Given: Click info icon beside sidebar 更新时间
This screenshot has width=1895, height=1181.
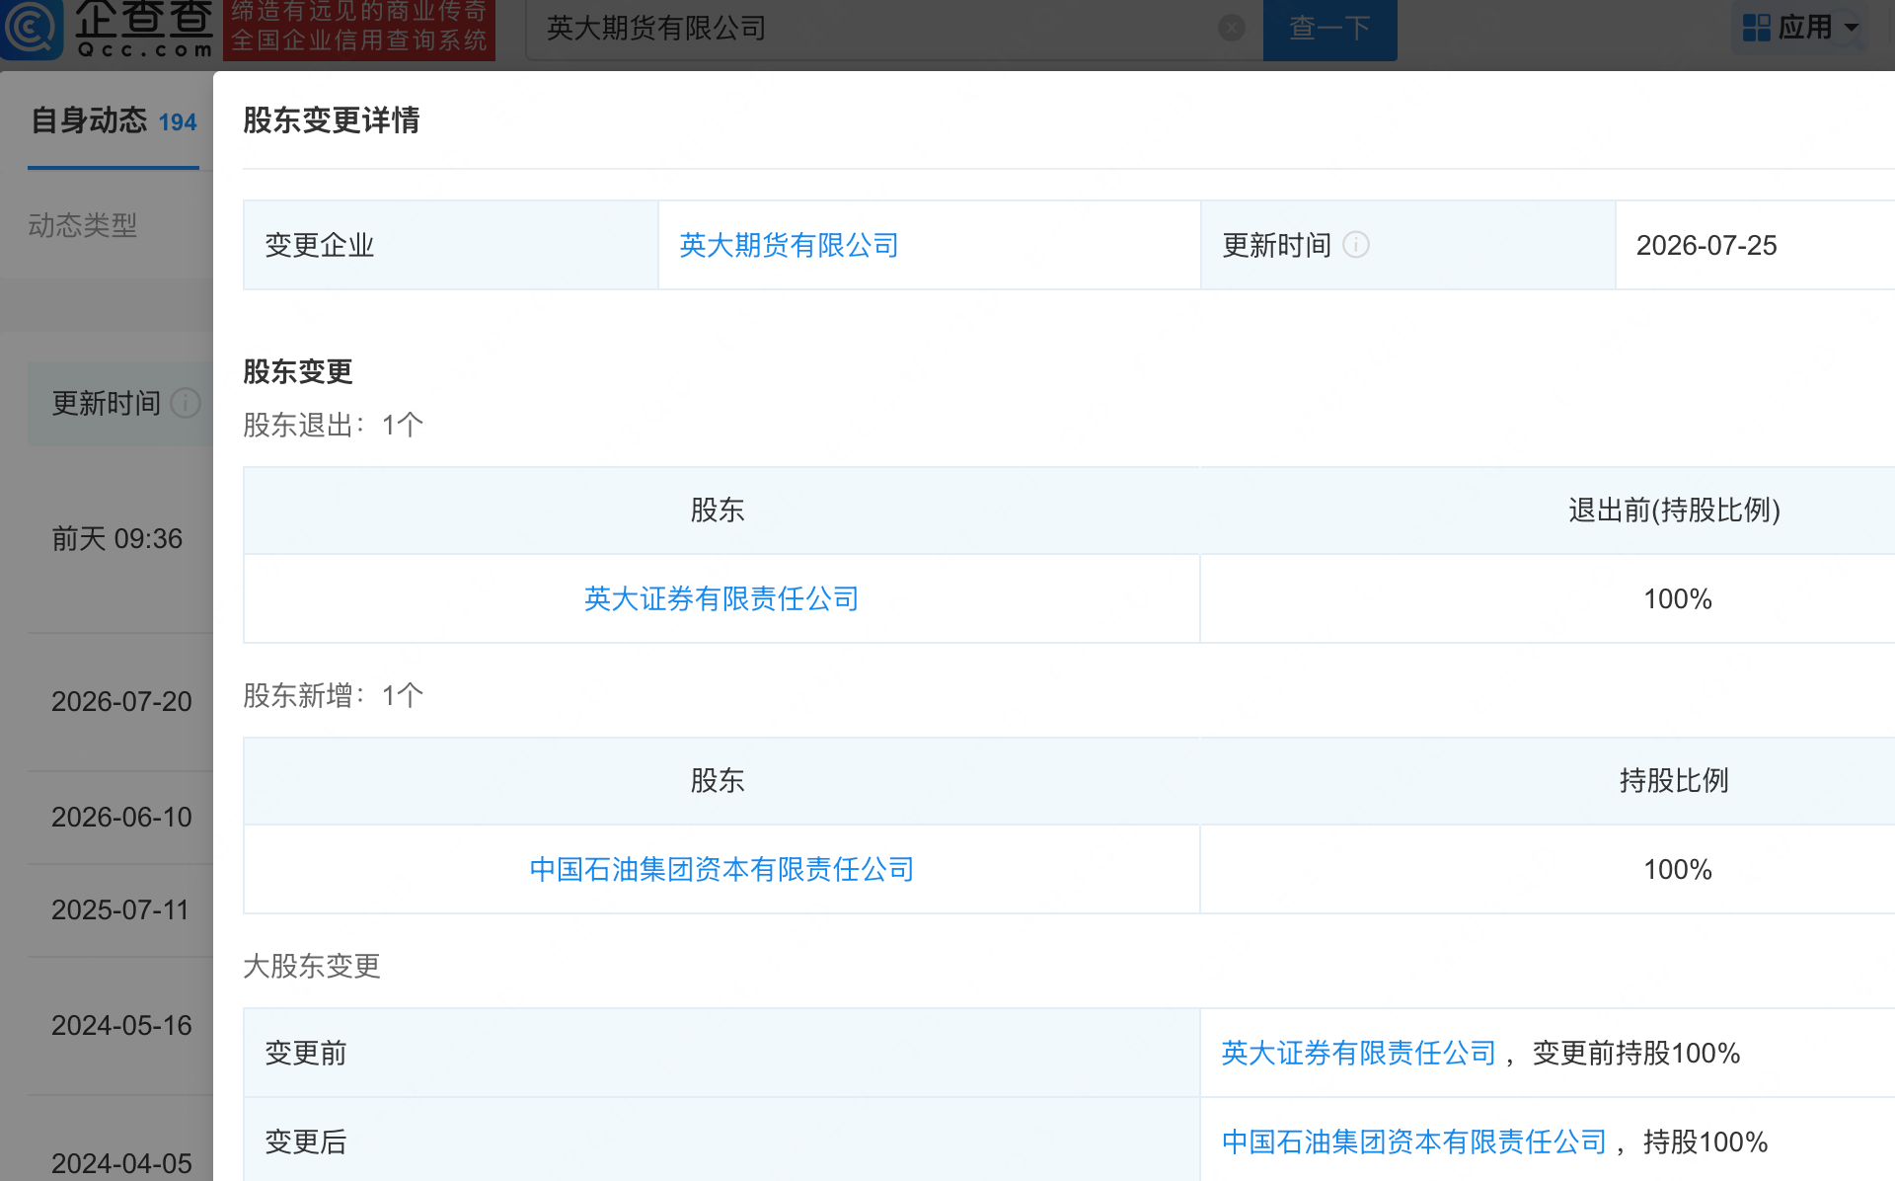Looking at the screenshot, I should pyautogui.click(x=186, y=403).
